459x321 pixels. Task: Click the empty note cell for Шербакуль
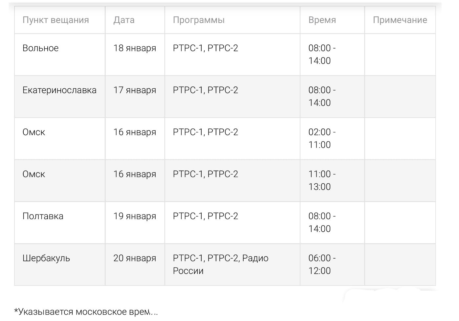tap(400, 264)
